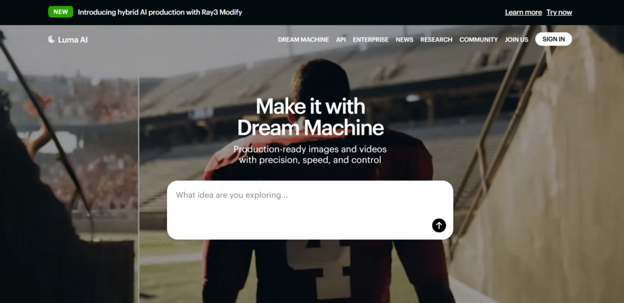Click the "Production-ready images and videos" subtitle
Image resolution: width=624 pixels, height=303 pixels.
[x=310, y=149]
